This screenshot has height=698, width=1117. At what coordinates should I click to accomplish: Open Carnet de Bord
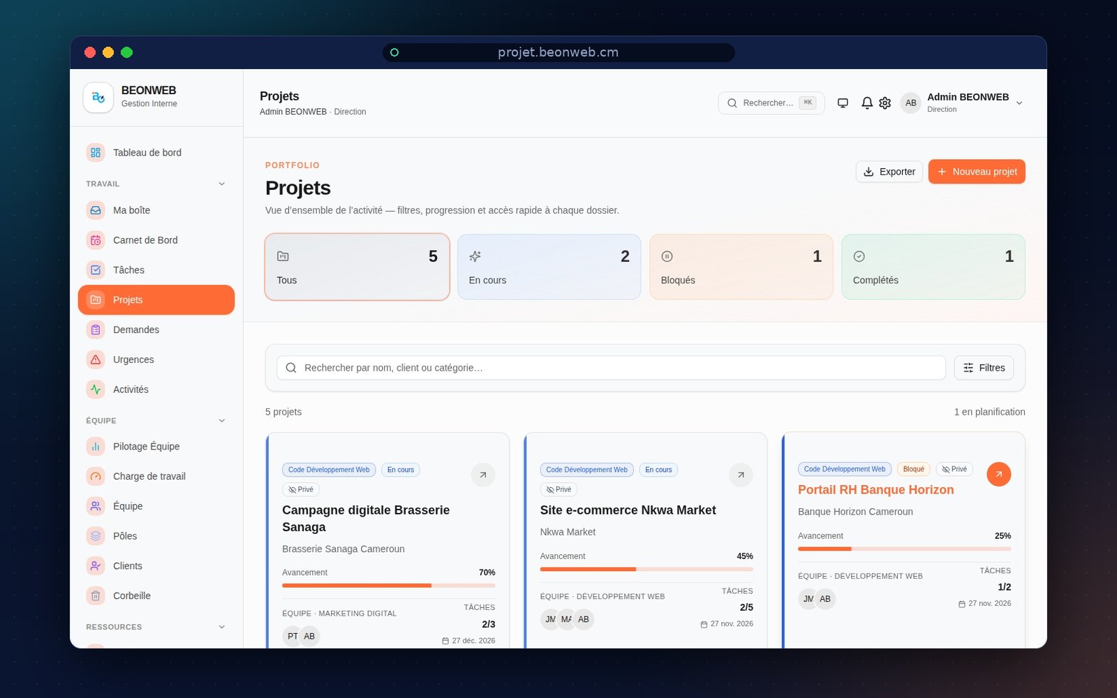(156, 240)
